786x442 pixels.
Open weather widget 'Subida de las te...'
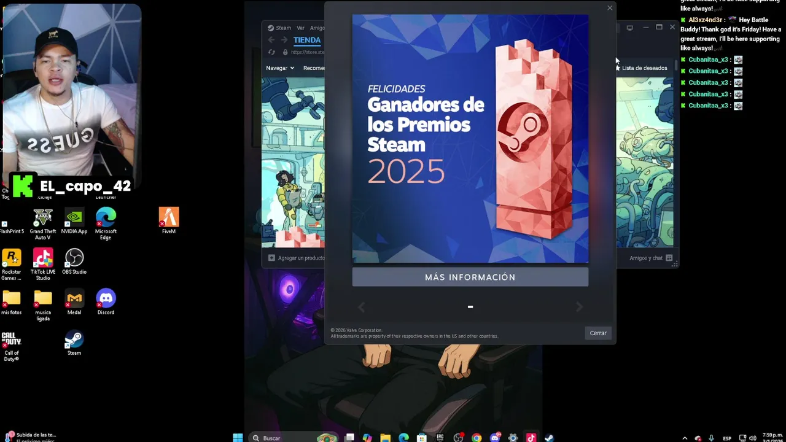(29, 437)
